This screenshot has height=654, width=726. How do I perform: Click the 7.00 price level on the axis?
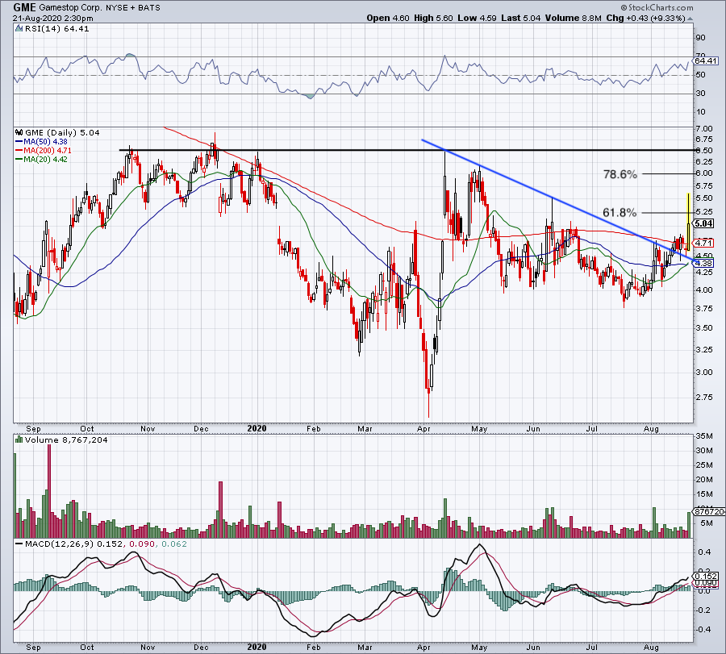coord(704,129)
